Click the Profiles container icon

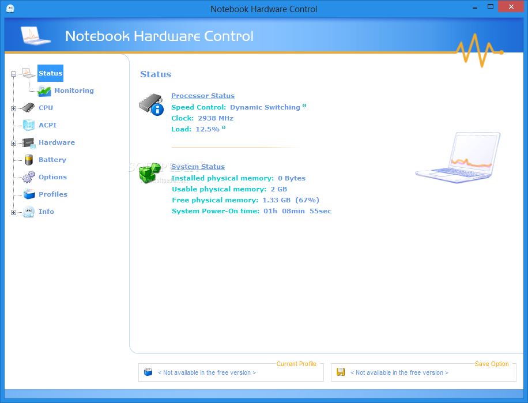[x=29, y=194]
